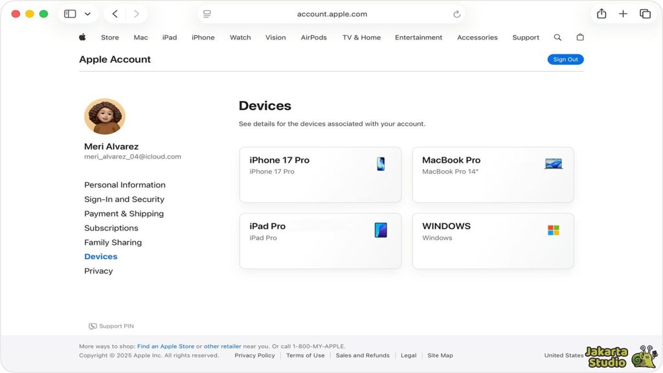Viewport: 663px width, 373px height.
Task: Open the MacBook Pro device card
Action: click(493, 175)
